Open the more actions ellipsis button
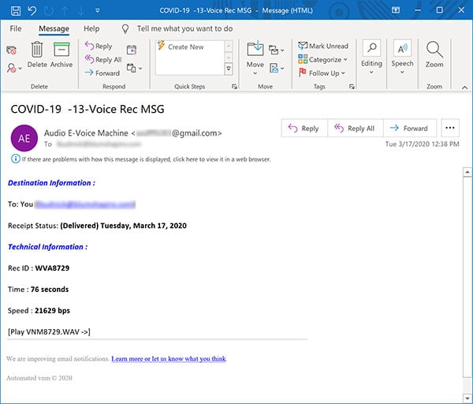Screen dimensions: 473x404 pos(450,128)
